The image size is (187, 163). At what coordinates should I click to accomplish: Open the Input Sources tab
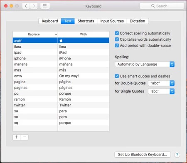point(112,21)
